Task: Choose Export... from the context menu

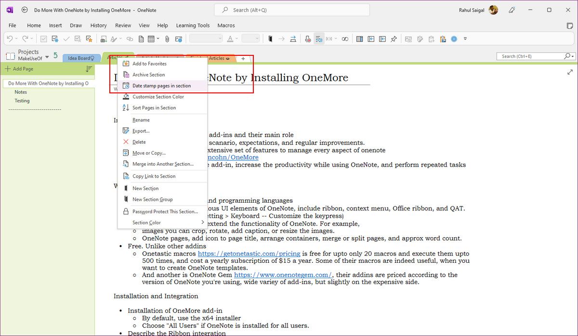Action: coord(162,131)
